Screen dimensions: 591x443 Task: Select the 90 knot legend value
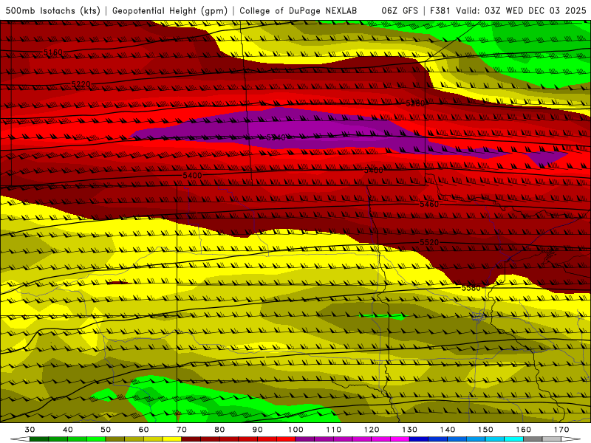(257, 430)
